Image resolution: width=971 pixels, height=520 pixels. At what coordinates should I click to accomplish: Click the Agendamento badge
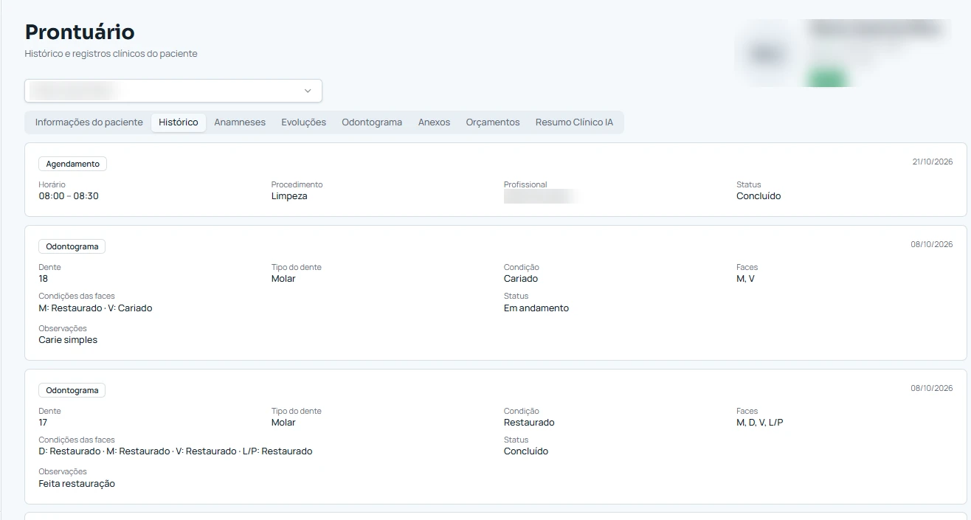[x=73, y=164]
